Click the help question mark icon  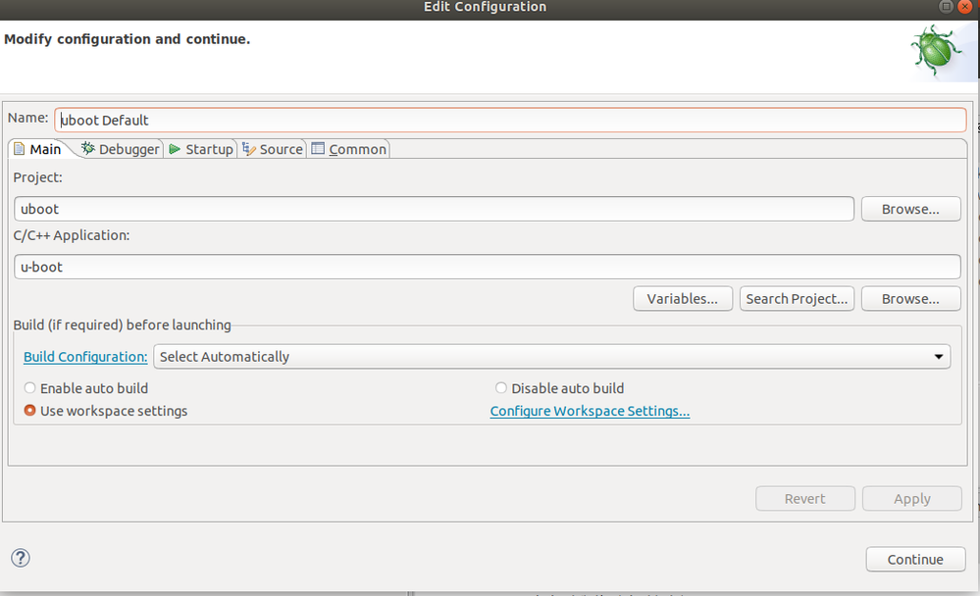point(21,558)
